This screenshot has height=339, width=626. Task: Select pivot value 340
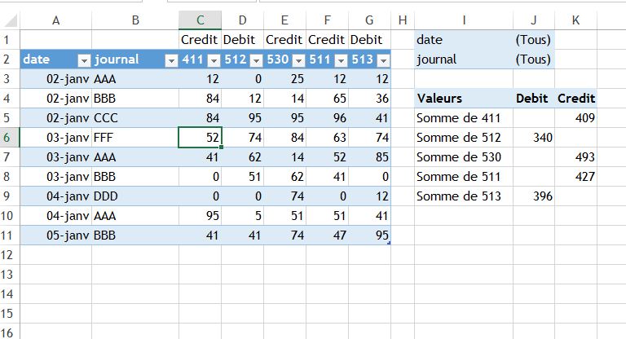click(x=534, y=138)
